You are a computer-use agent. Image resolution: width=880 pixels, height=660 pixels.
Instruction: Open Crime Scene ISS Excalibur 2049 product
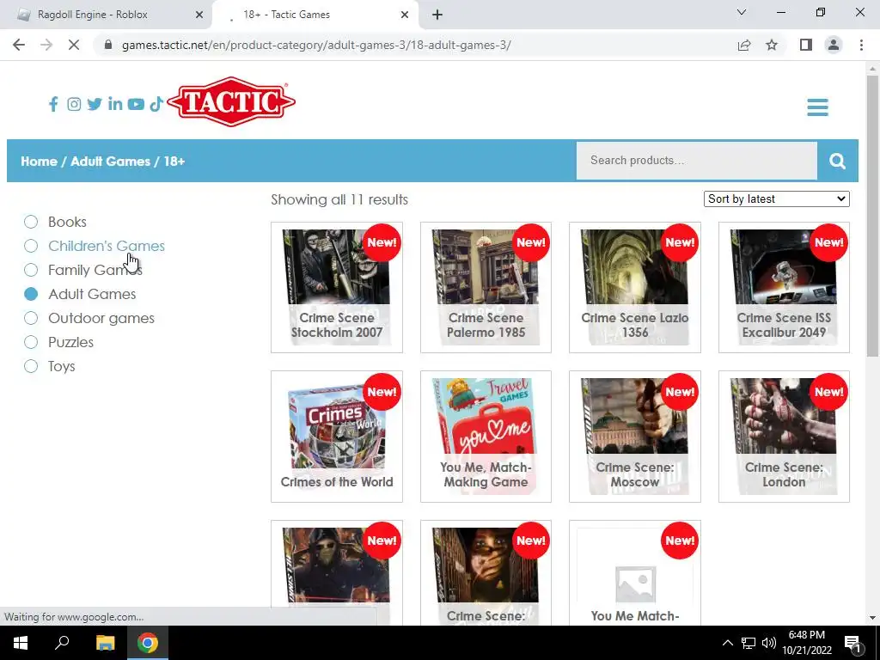(784, 287)
